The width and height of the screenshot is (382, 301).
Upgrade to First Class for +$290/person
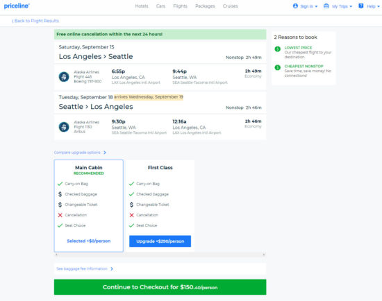[160, 241]
